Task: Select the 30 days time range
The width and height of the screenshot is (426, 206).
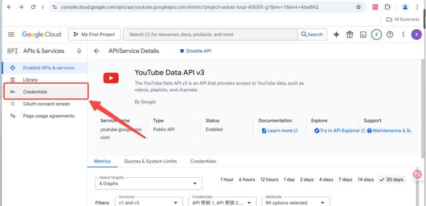Action: [391, 180]
